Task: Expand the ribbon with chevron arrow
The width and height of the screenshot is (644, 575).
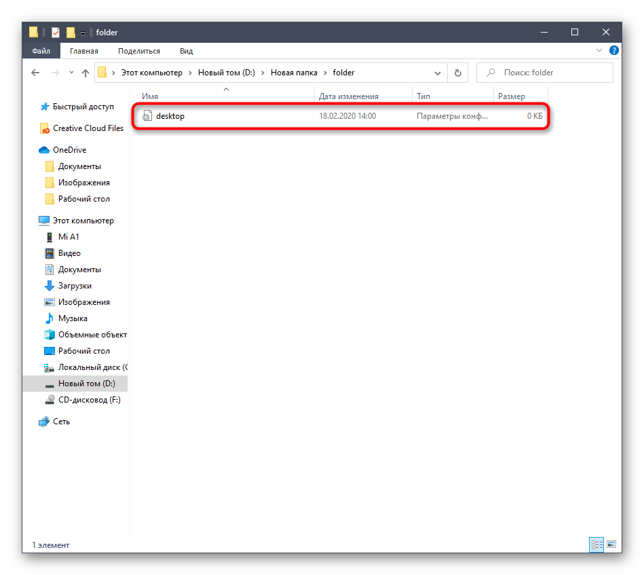Action: click(599, 50)
